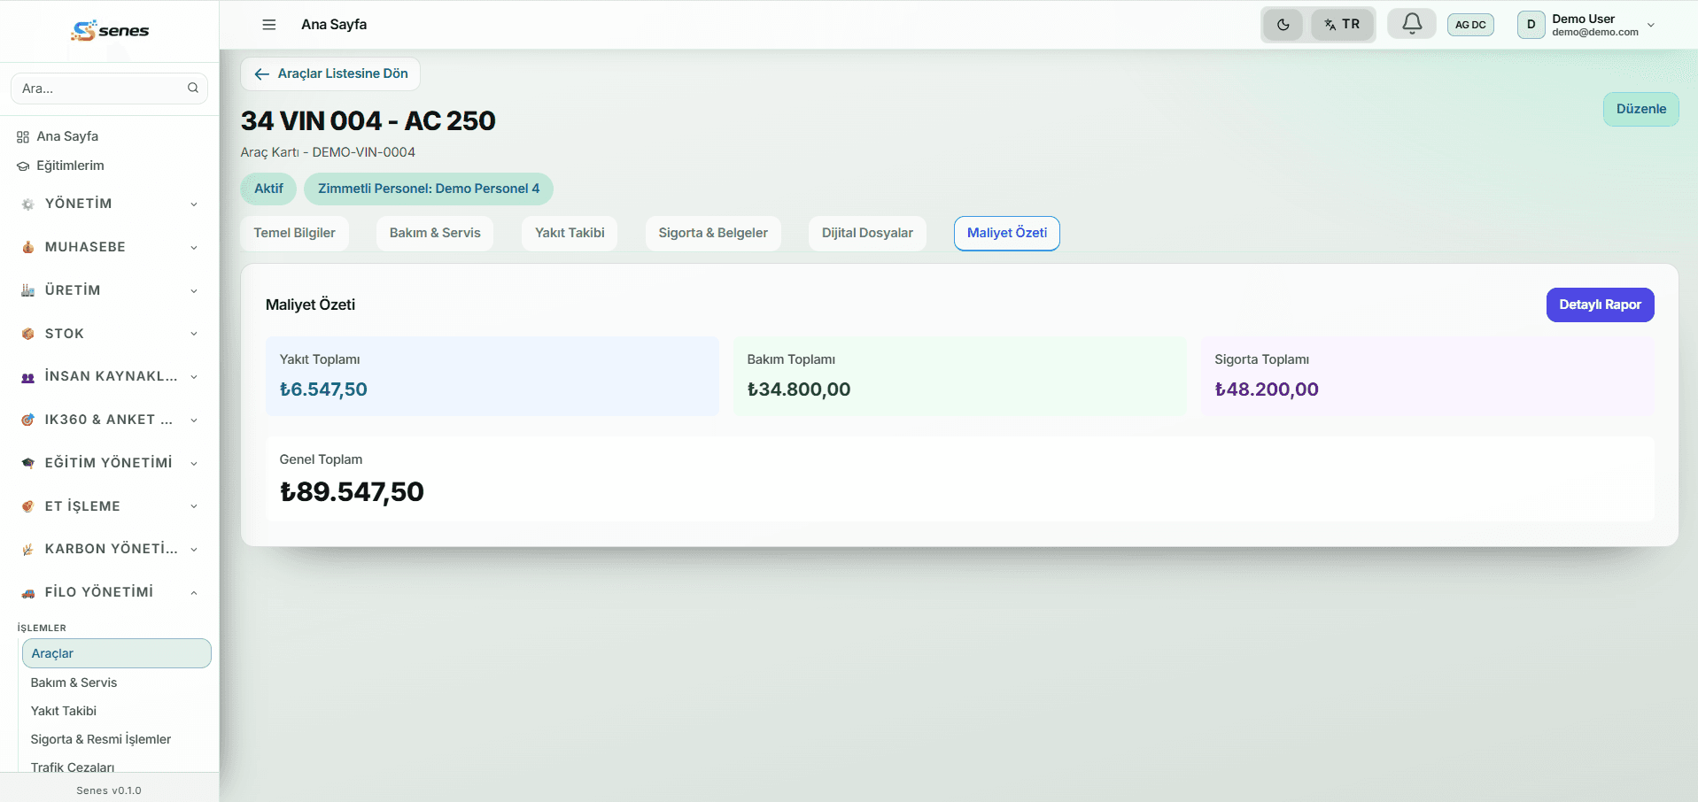Open Eğitimlerim in sidebar
This screenshot has width=1698, height=802.
(70, 166)
